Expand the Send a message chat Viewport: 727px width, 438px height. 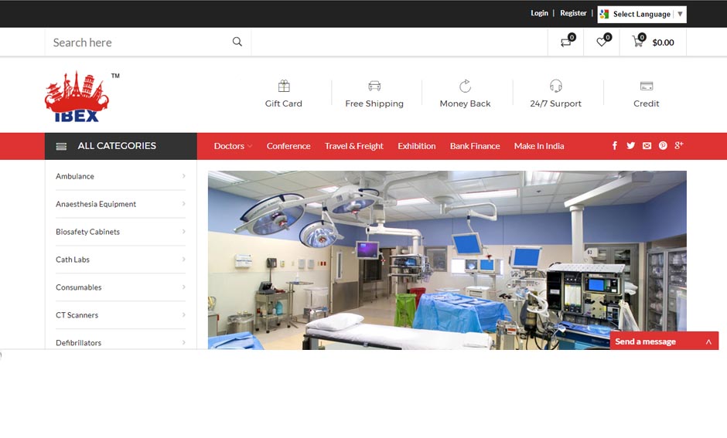click(708, 341)
